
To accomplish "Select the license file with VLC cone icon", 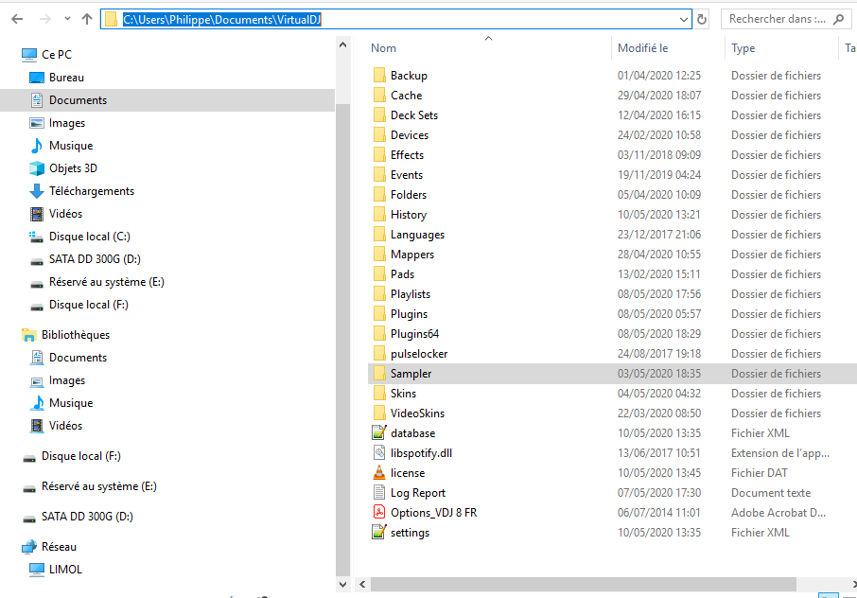I will pyautogui.click(x=408, y=473).
